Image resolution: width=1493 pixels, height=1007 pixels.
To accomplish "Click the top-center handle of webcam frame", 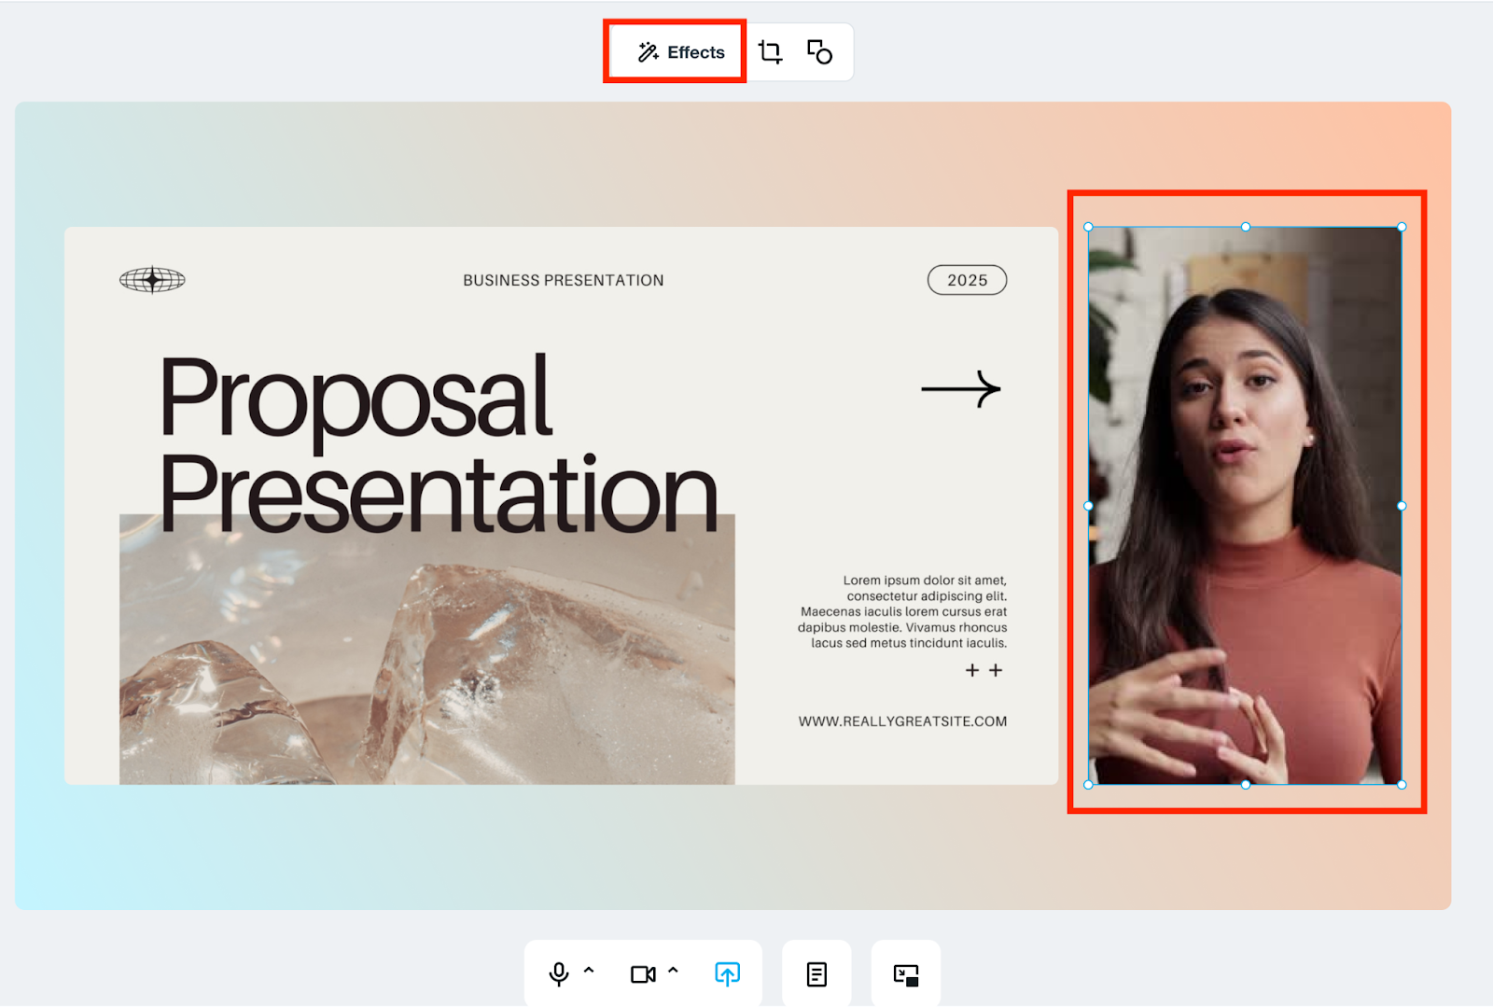I will (x=1245, y=227).
